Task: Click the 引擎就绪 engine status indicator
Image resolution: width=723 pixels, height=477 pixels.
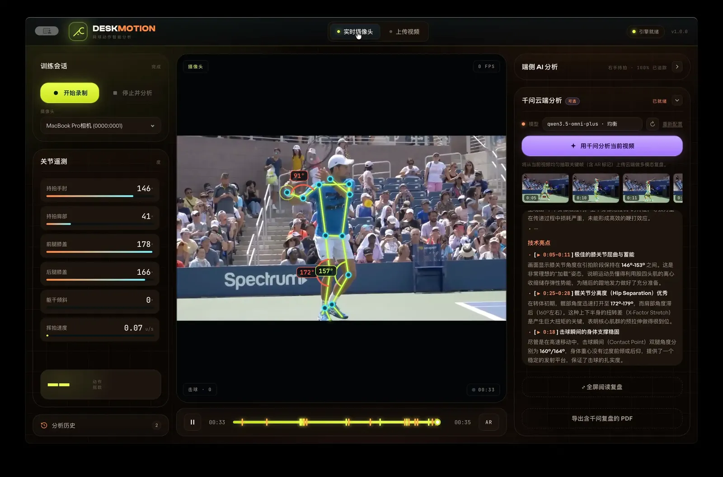Action: tap(645, 32)
